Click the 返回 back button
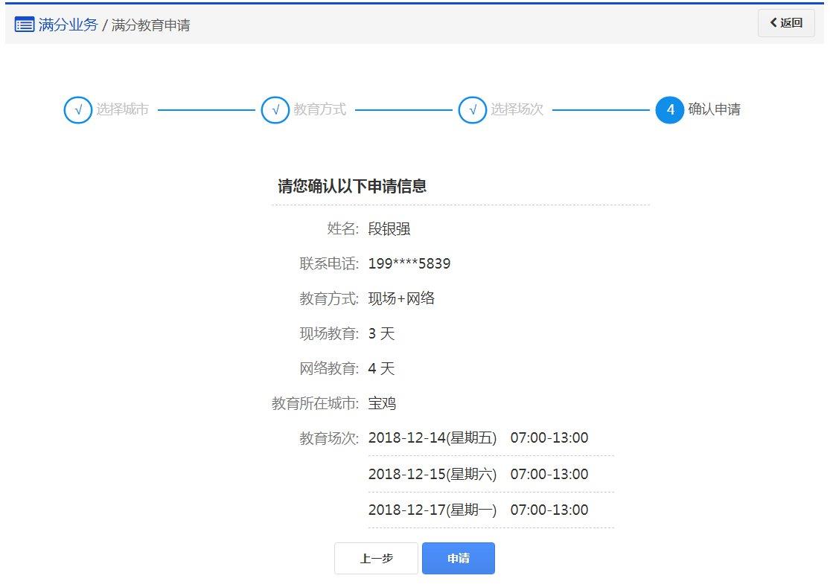Screen dimensions: 830x587 pos(786,23)
